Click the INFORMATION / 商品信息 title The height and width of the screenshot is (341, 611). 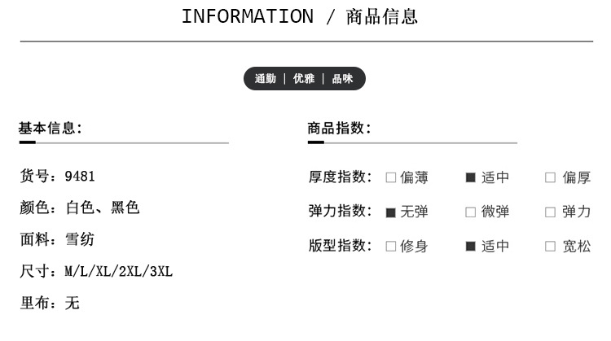tap(300, 16)
